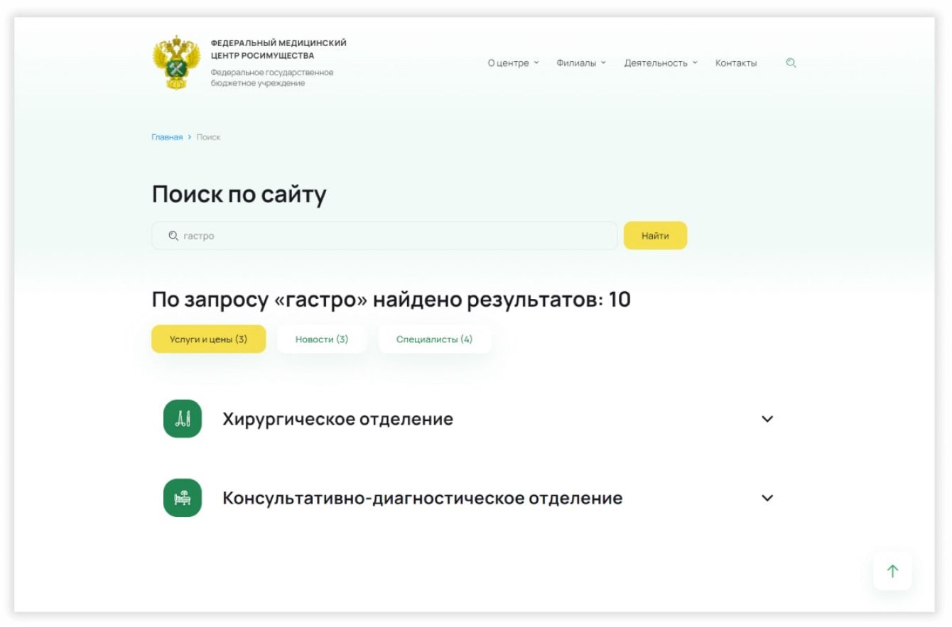Screen dimensions: 952x627
Task: Switch to the Новости (3) tab
Action: point(322,339)
